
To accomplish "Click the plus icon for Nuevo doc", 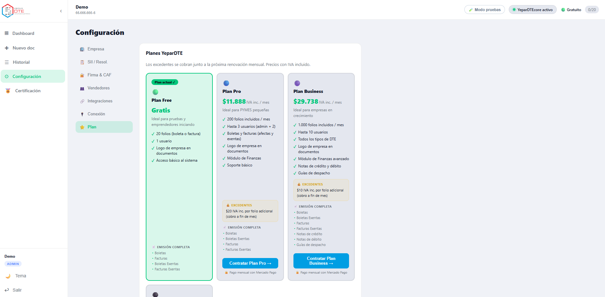I will (x=7, y=48).
